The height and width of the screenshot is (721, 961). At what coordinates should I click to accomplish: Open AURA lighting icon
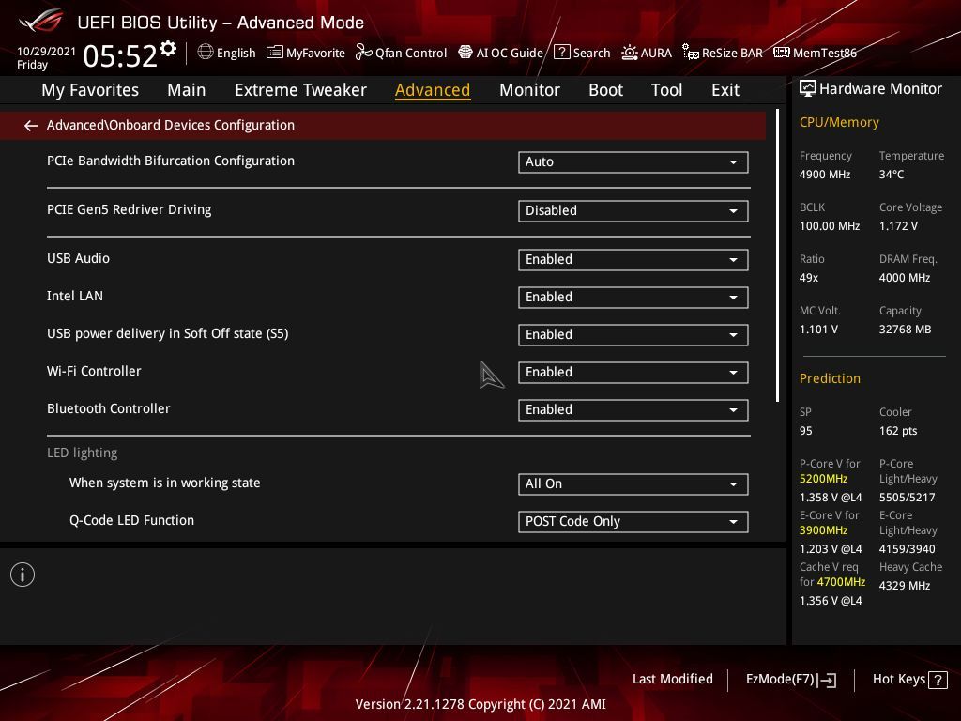(630, 53)
